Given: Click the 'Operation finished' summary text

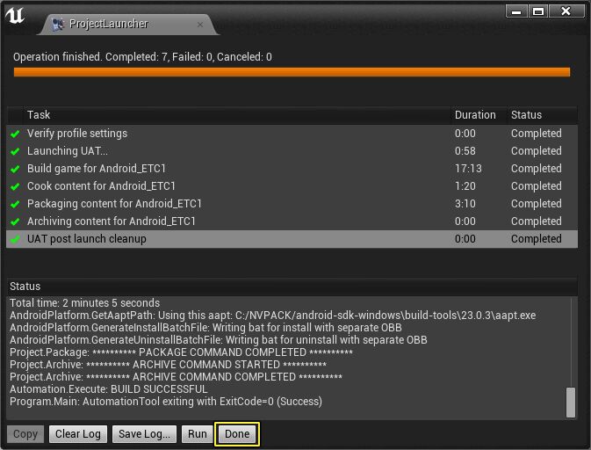Looking at the screenshot, I should pos(142,57).
